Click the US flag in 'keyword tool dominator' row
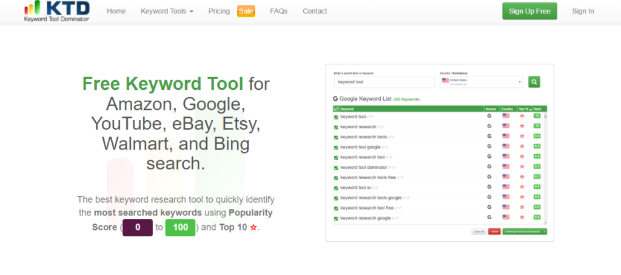 506,166
